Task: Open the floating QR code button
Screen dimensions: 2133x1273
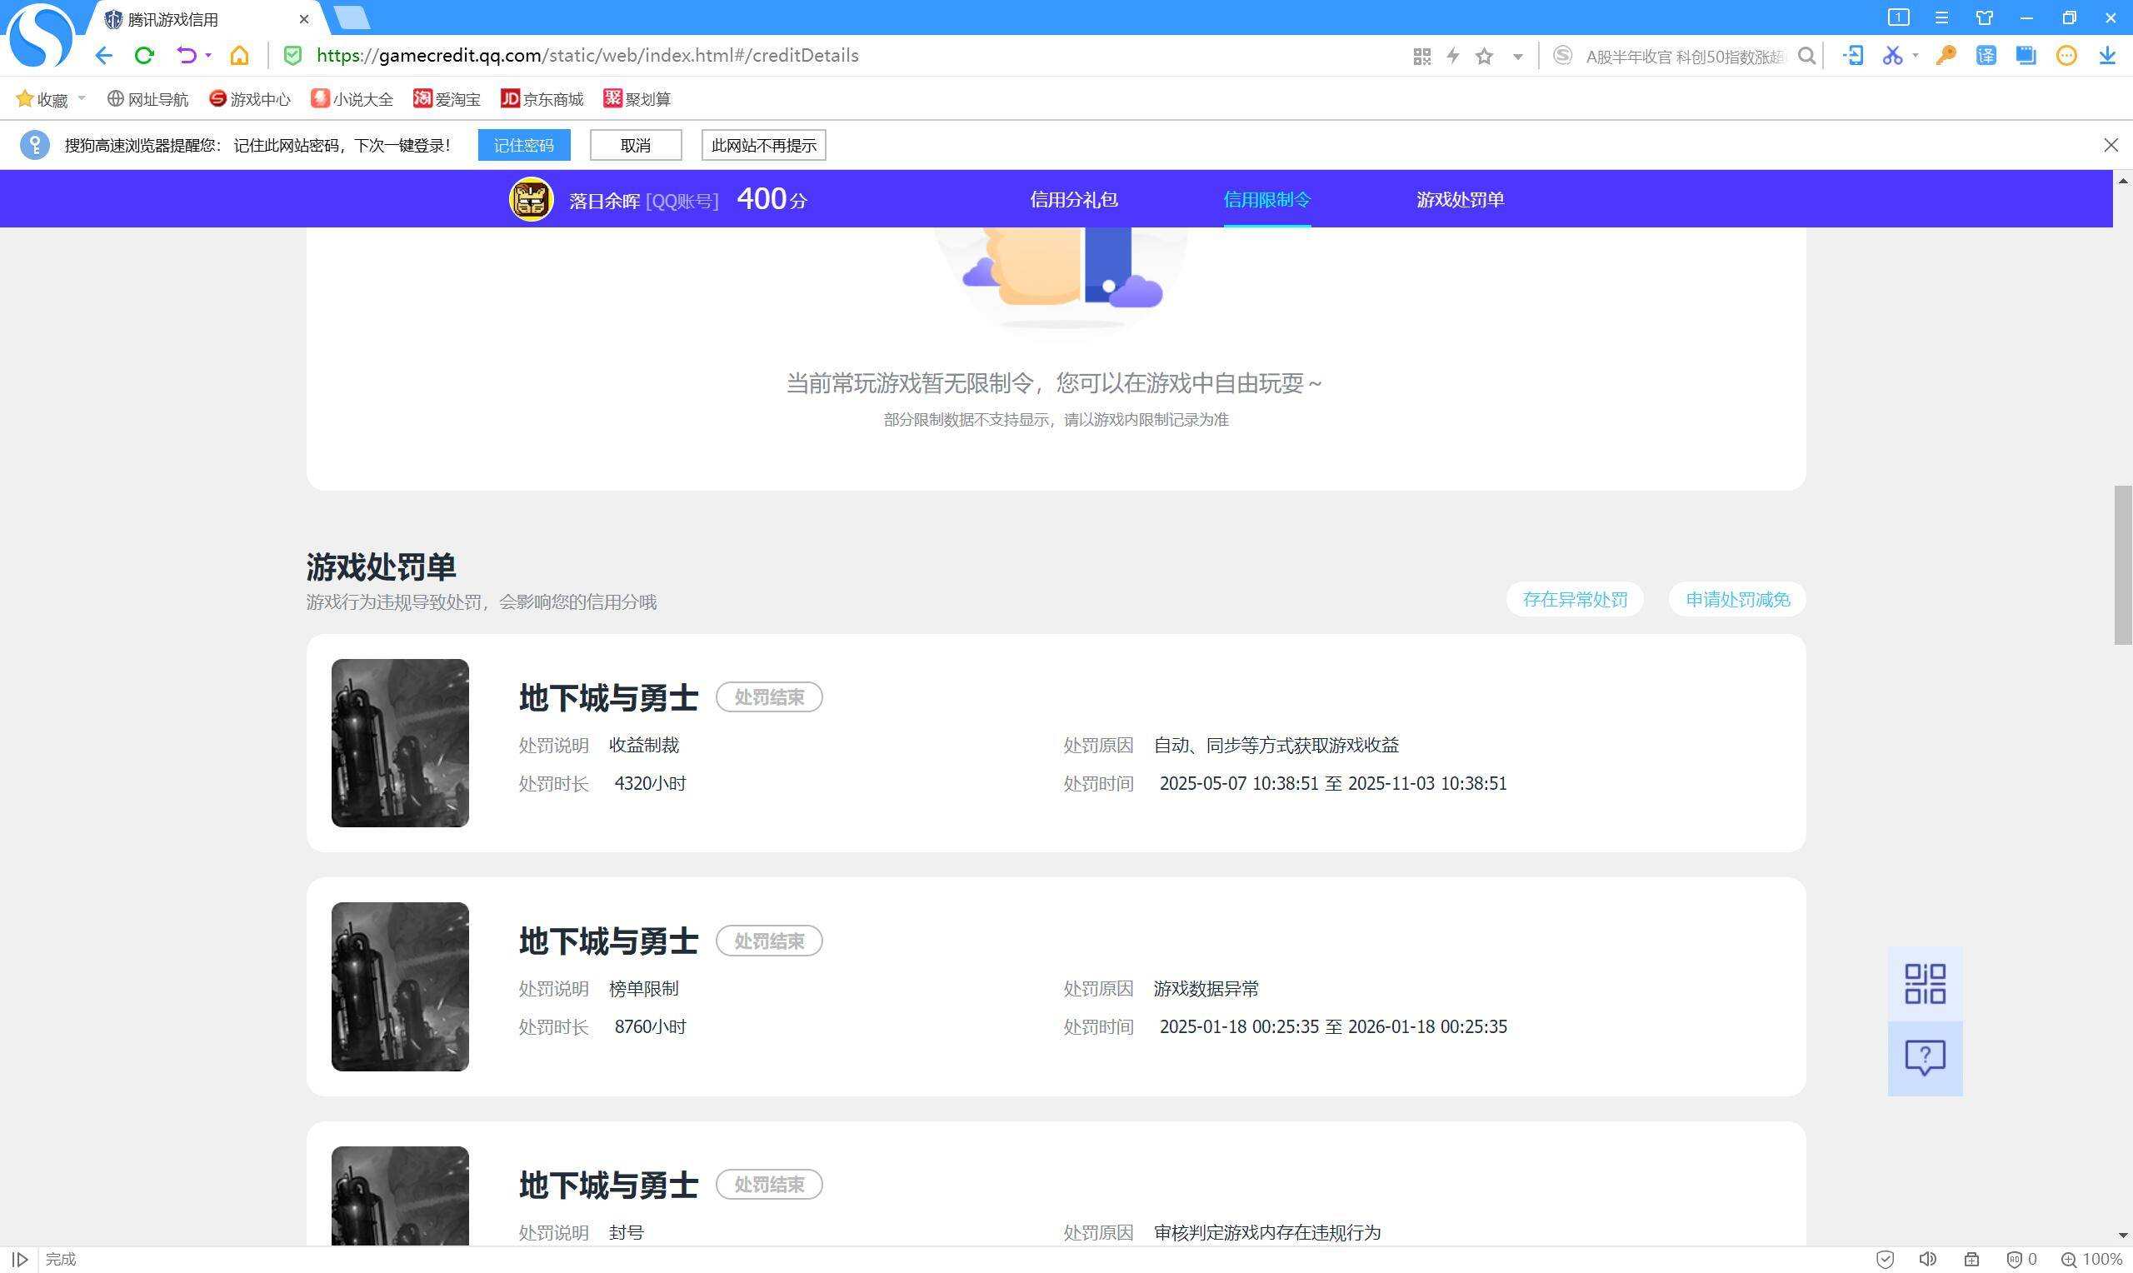Action: click(1925, 984)
